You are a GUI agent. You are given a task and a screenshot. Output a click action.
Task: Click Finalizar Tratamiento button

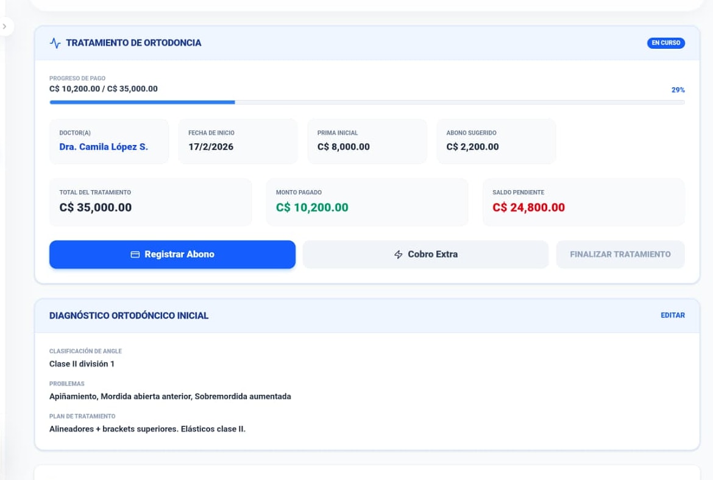(620, 255)
